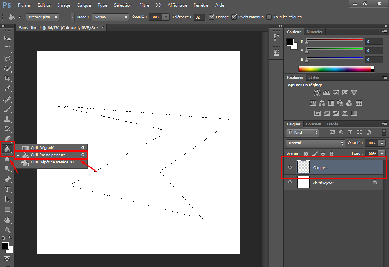Lock all layer attributes
This screenshot has width=389, height=267.
332,154
